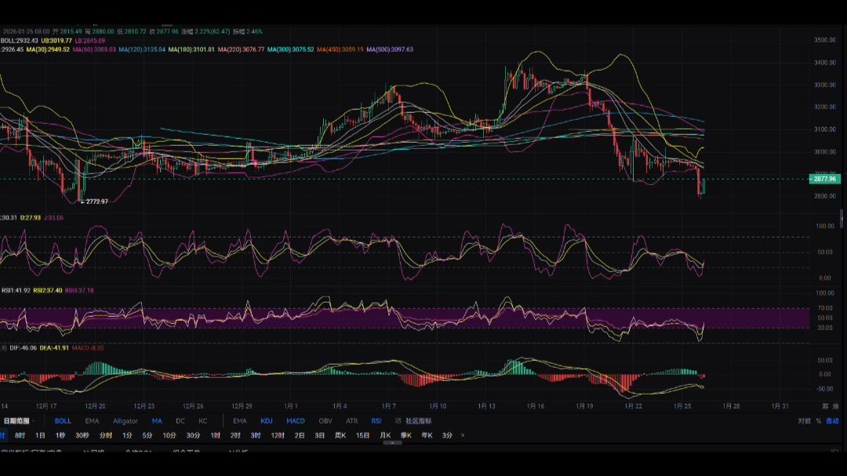Switch to the 1日 timeframe

tap(40, 435)
